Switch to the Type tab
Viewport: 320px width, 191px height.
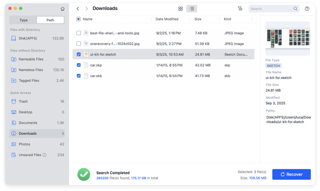click(x=23, y=20)
